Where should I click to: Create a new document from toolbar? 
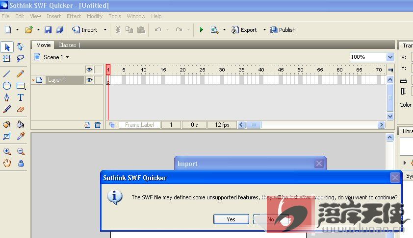coord(8,30)
